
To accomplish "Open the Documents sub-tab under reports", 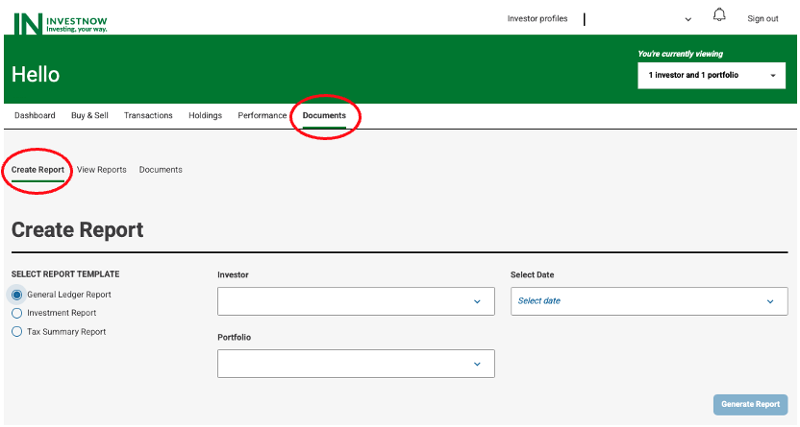I will tap(161, 170).
